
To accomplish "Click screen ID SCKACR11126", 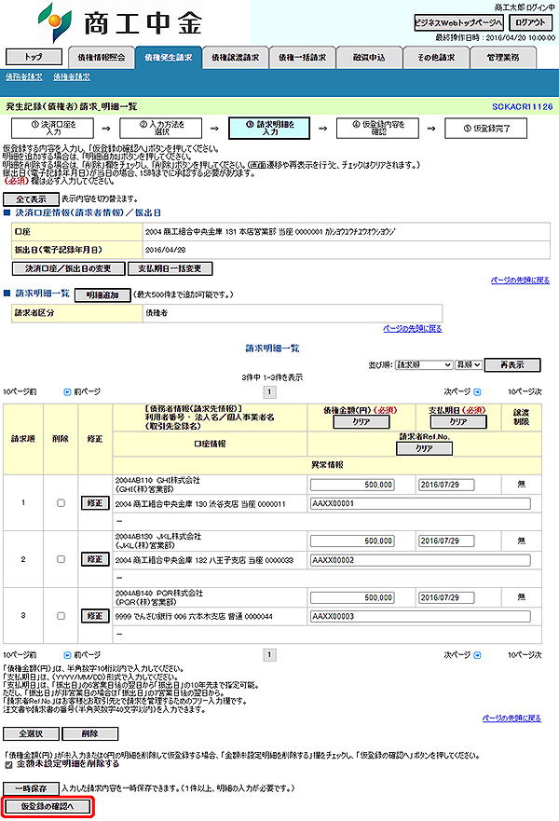I will tap(522, 107).
